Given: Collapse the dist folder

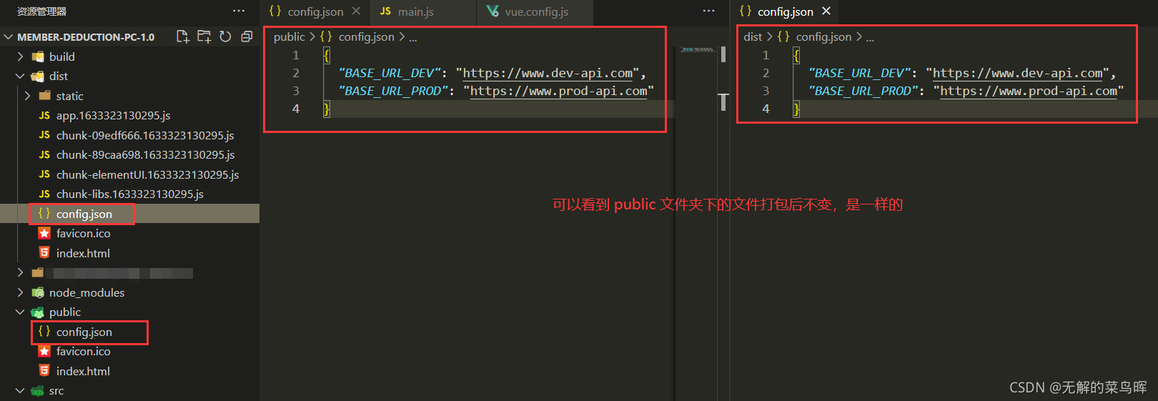Looking at the screenshot, I should coord(20,76).
